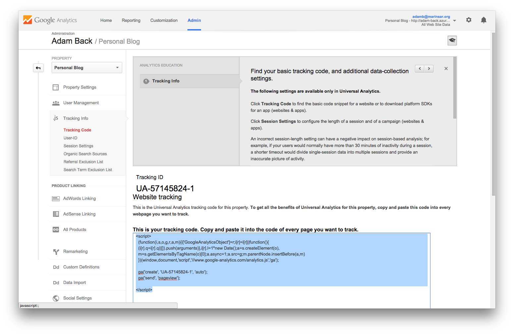514x335 pixels.
Task: Open User-ID settings
Action: (71, 138)
